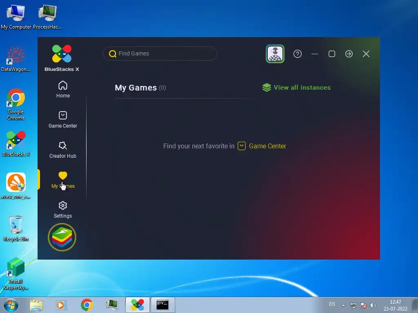Click the network tray icon

[354, 305]
